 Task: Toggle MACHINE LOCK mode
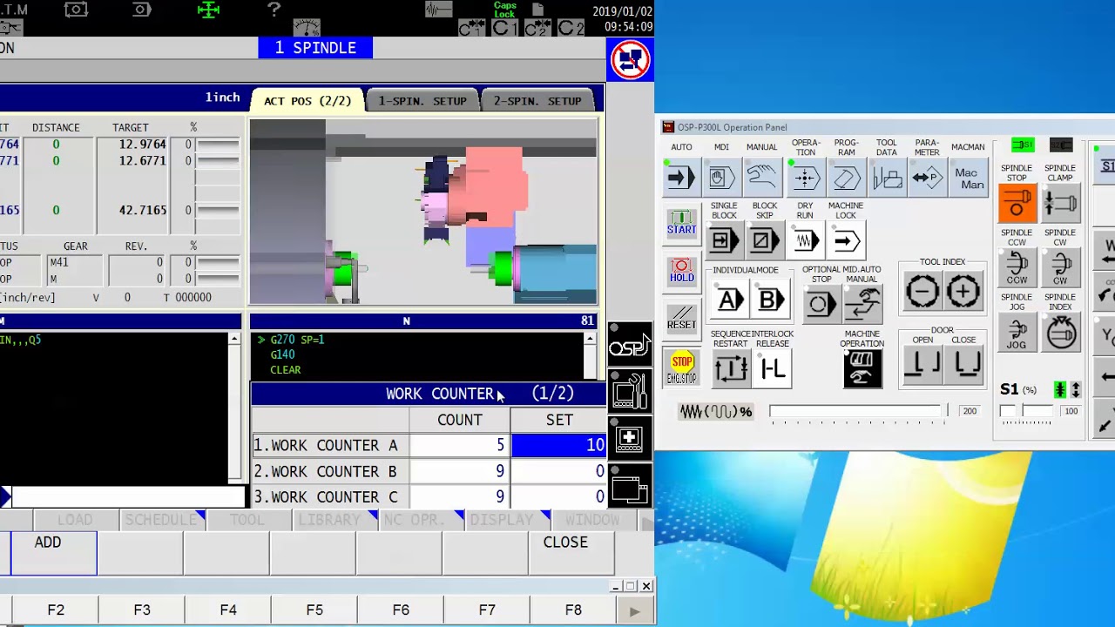(x=846, y=240)
